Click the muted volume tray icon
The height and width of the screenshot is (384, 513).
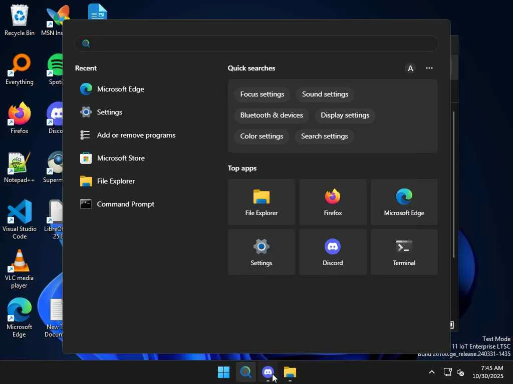[x=460, y=372]
